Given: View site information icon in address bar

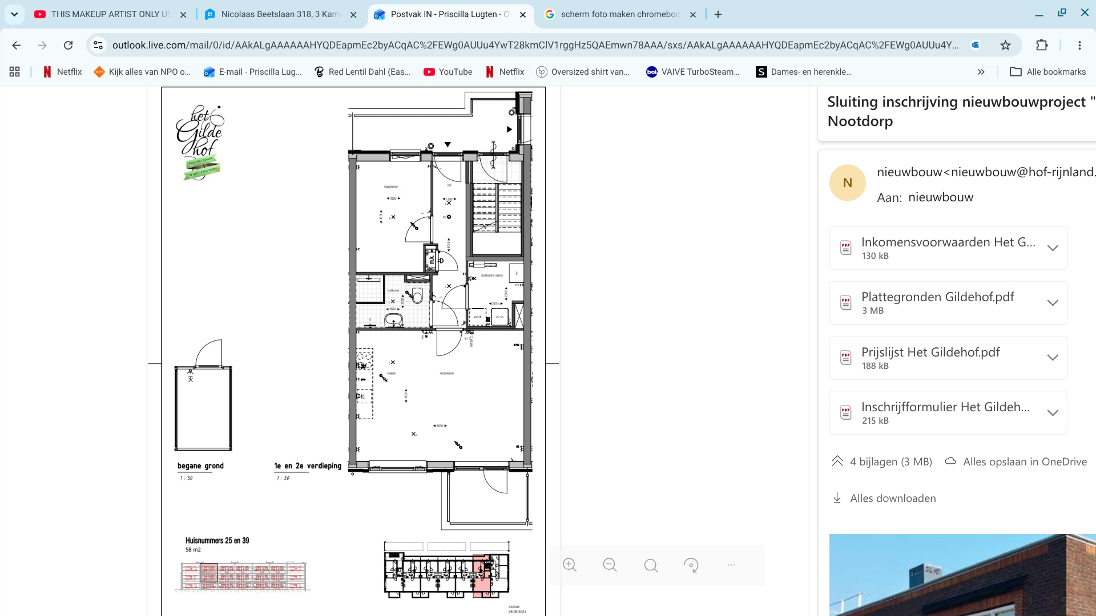Looking at the screenshot, I should pos(98,45).
